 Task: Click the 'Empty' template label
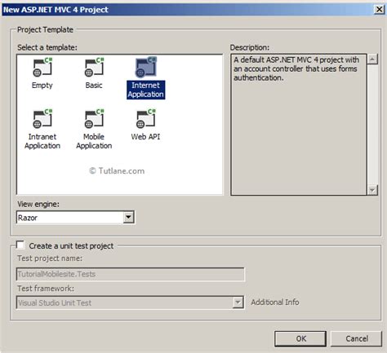click(x=42, y=86)
